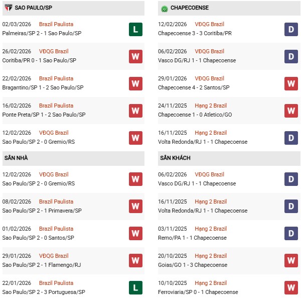
Task: Open Brazil Paulista link dated 02/03/2026
Action: click(x=56, y=24)
